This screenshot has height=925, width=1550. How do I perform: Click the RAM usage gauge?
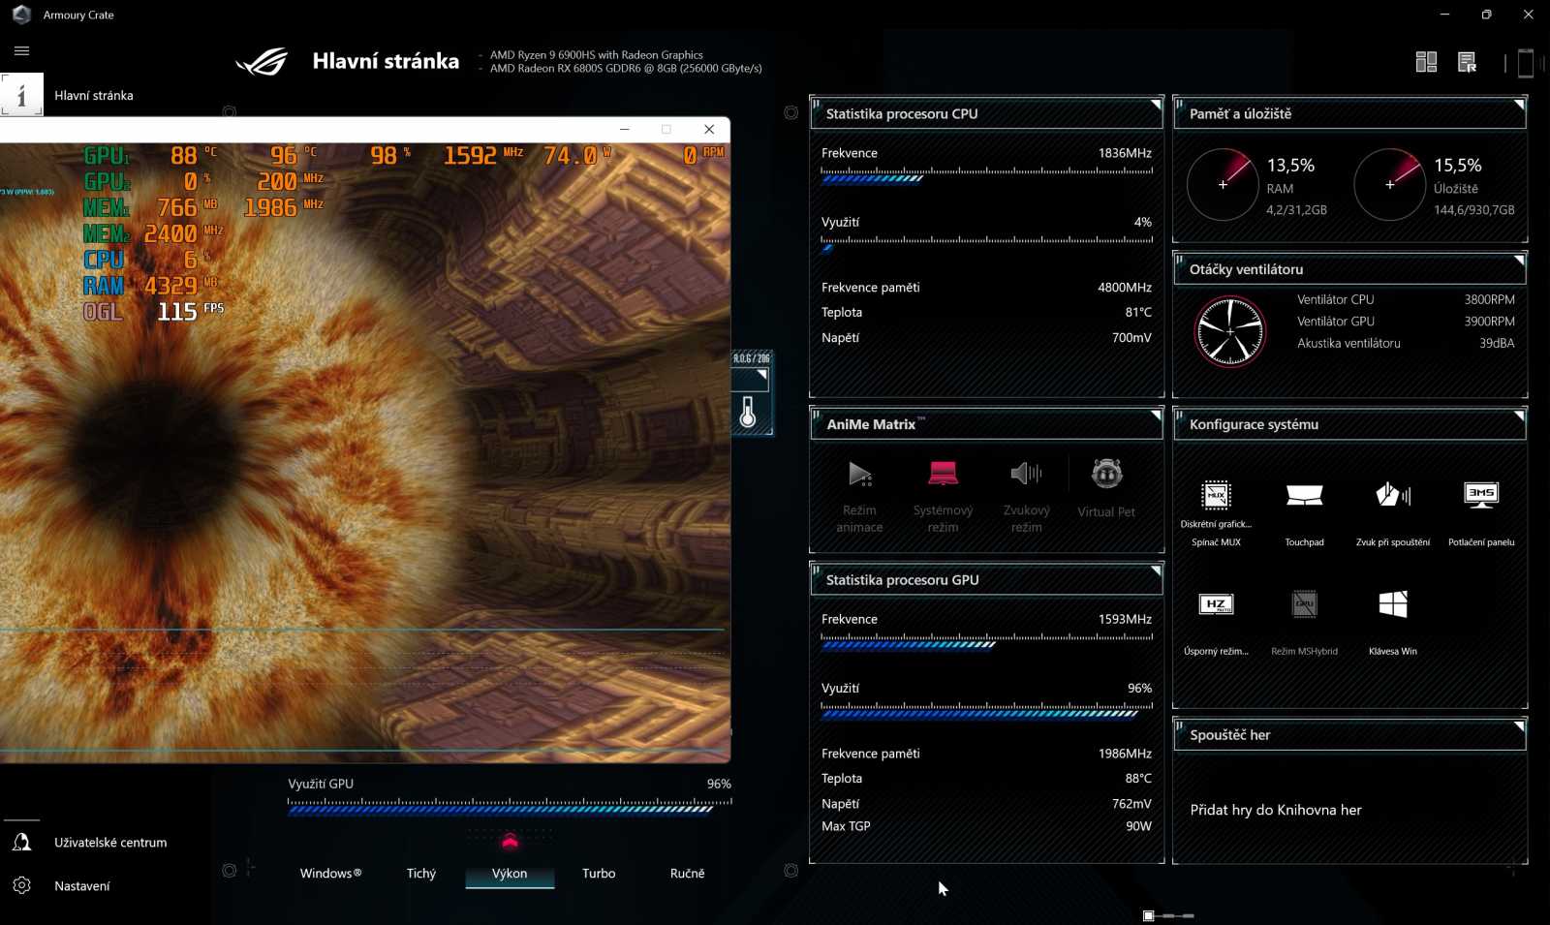[1223, 184]
